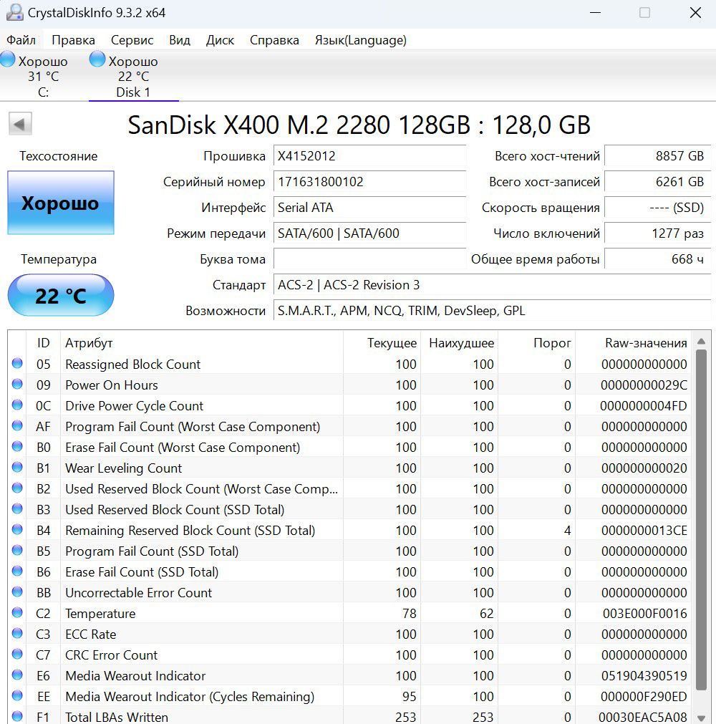Screen dimensions: 716x724
Task: Click raw value 00000000029C
Action: [644, 385]
